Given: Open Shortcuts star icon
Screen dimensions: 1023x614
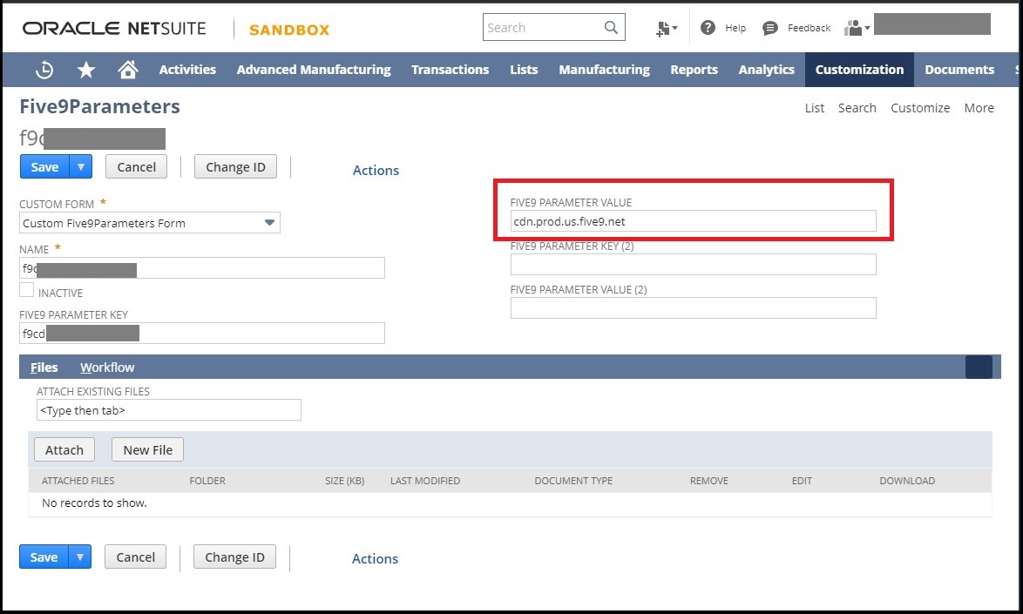Looking at the screenshot, I should (86, 70).
